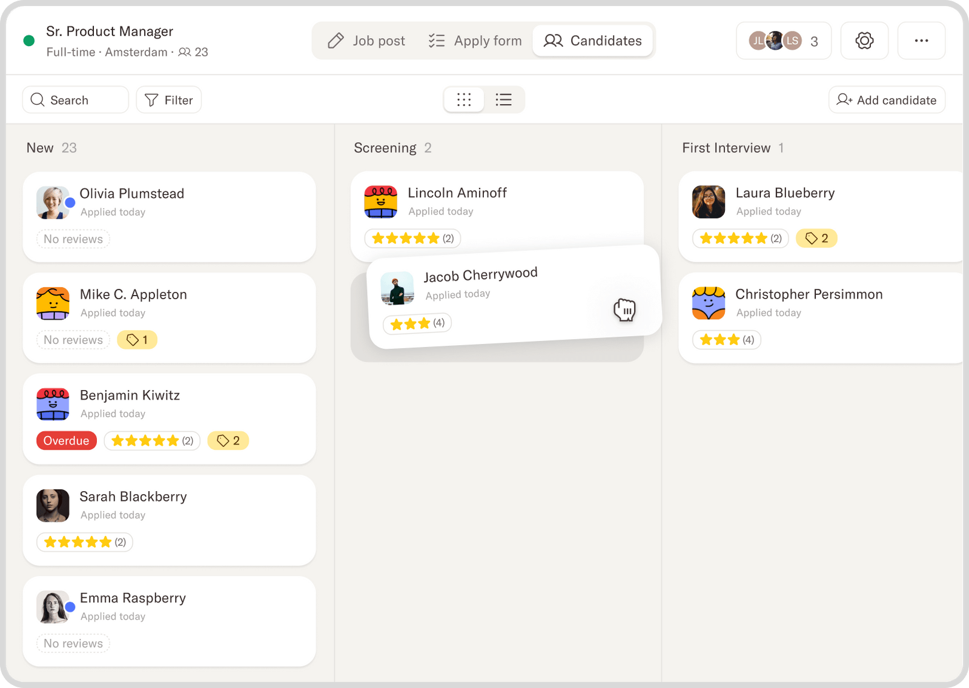Click the search magnifier icon

tap(38, 99)
